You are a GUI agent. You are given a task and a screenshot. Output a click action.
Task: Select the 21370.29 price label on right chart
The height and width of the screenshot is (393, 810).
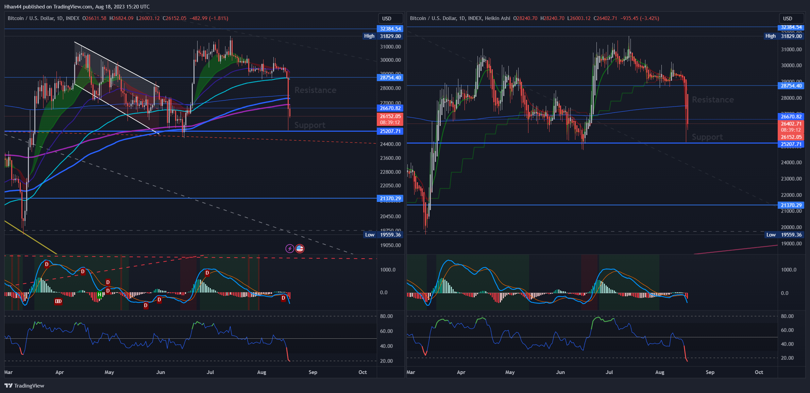point(791,205)
